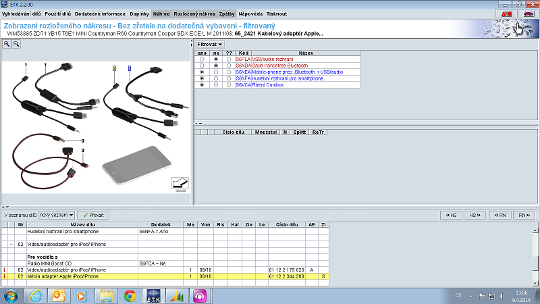Click red info icon for Média adaptér row
The height and width of the screenshot is (304, 540).
pyautogui.click(x=4, y=276)
